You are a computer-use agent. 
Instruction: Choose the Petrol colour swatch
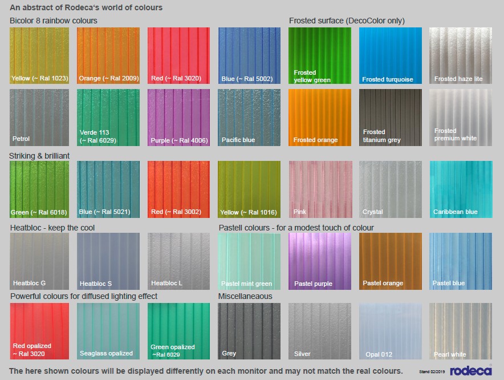click(x=39, y=118)
